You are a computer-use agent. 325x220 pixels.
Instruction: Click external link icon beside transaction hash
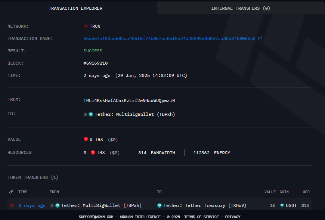pyautogui.click(x=260, y=38)
